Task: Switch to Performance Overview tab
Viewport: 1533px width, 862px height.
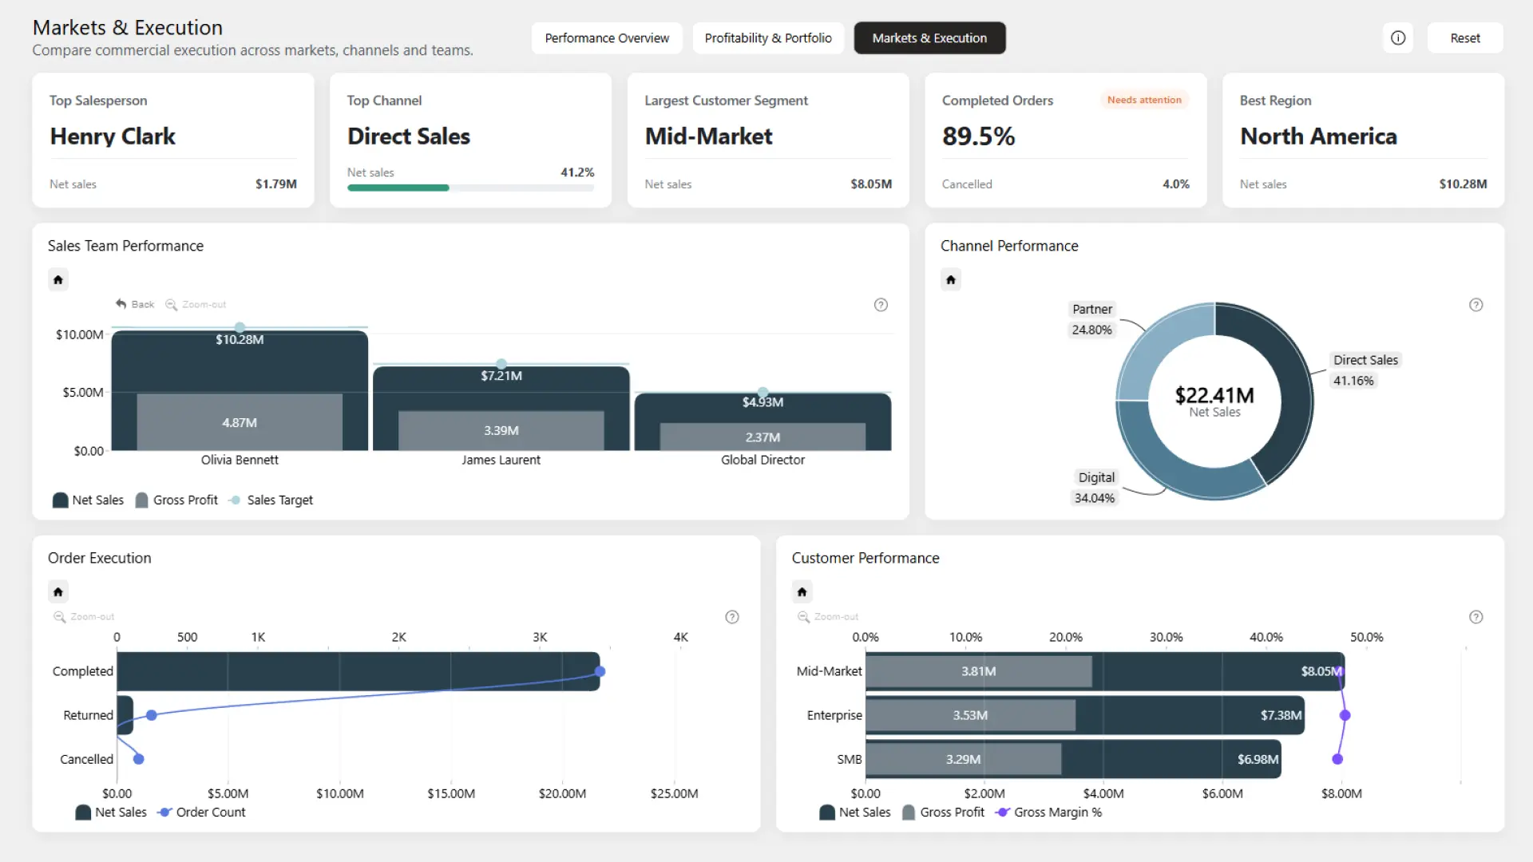Action: click(x=607, y=38)
